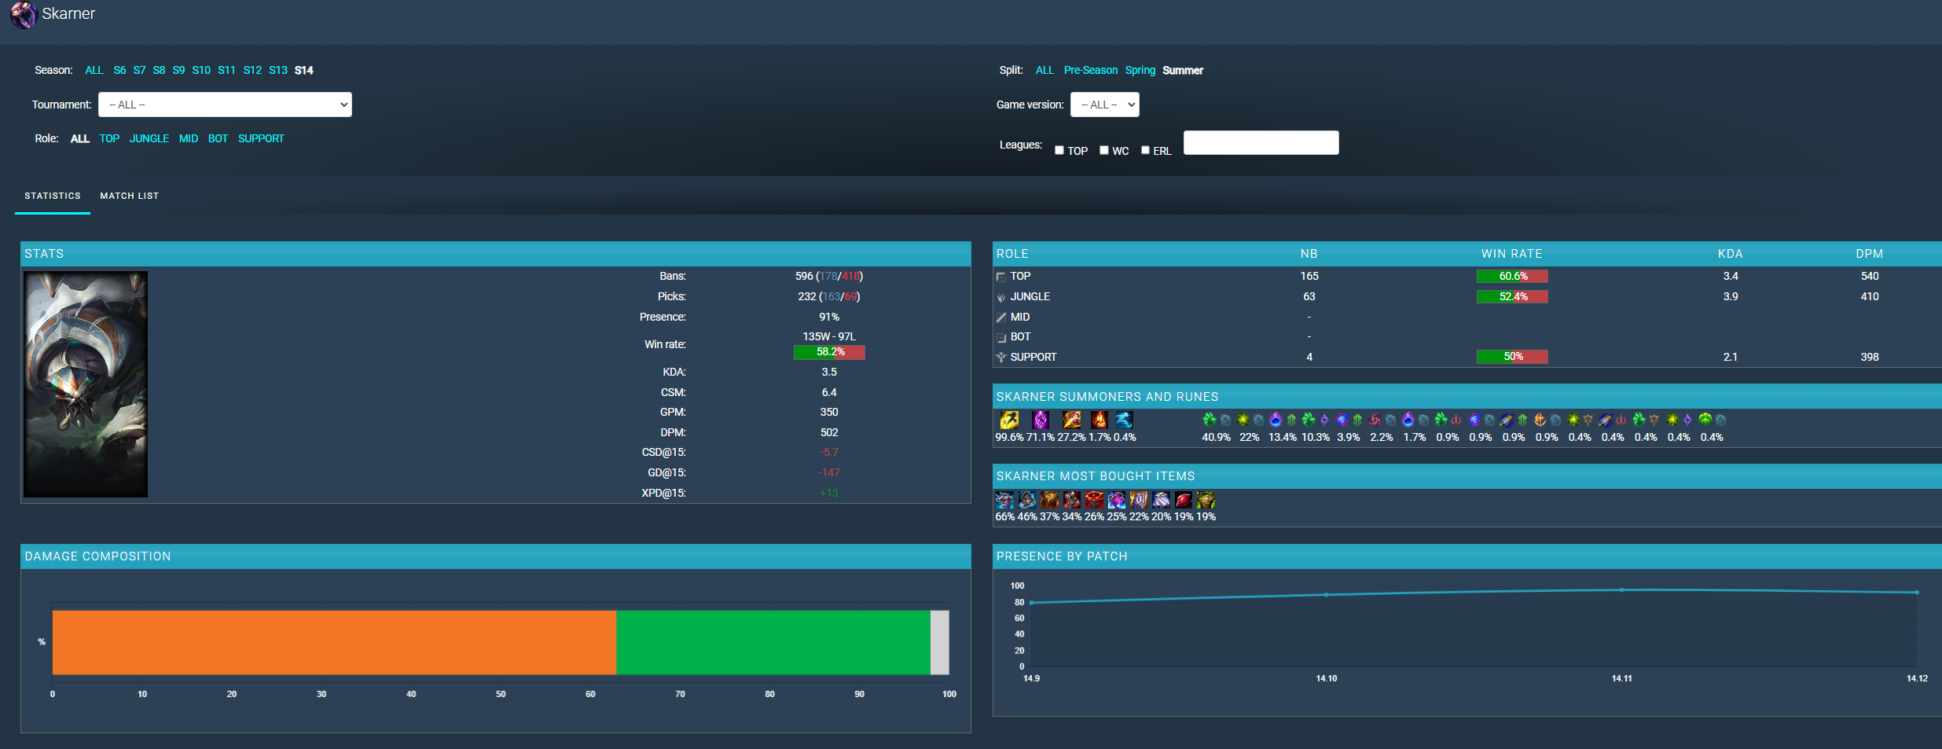1942x749 pixels.
Task: Click the green Grasp rune icon above 10.3%
Action: (x=1309, y=420)
